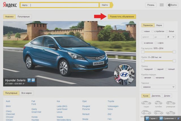Click the Yandex logo
Screen dimensions: 181x121
click(x=10, y=5)
